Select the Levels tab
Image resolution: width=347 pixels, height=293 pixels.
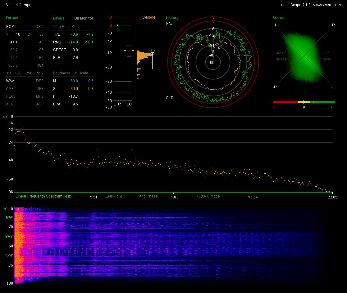[58, 18]
